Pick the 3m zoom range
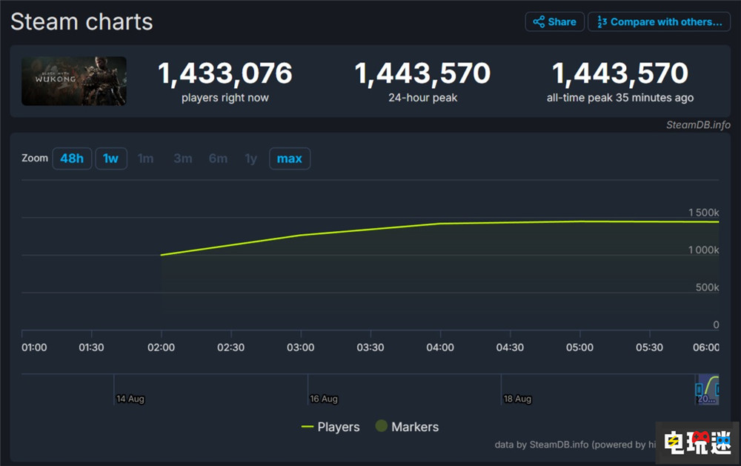741x466 pixels. pos(182,159)
